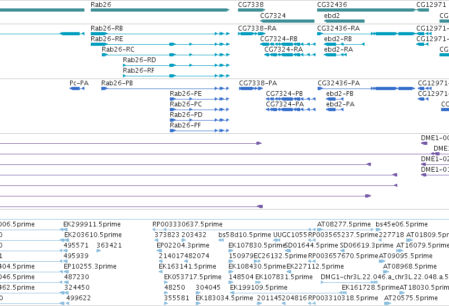The image size is (449, 306).
Task: Select the CG7324 gene bar
Action: 287,21
